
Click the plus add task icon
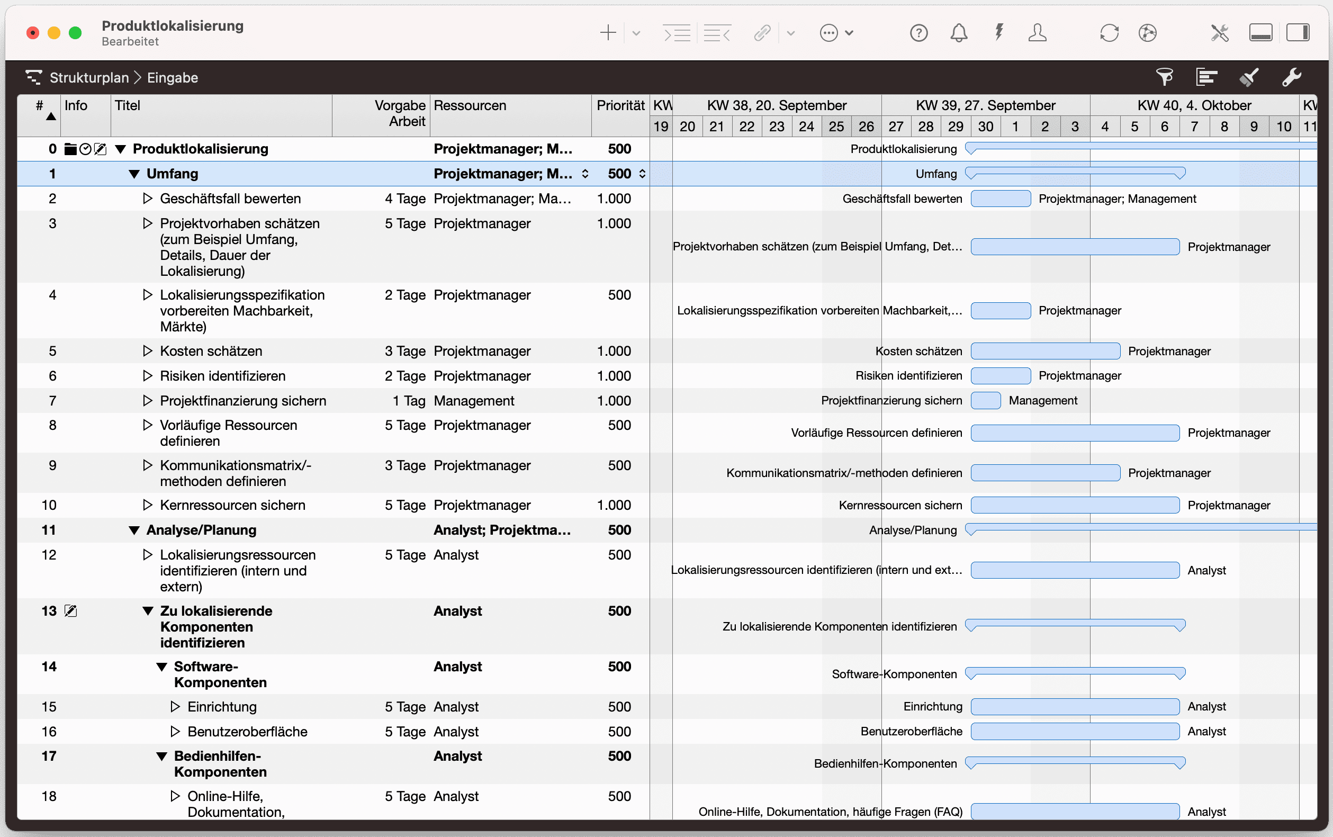pos(608,33)
